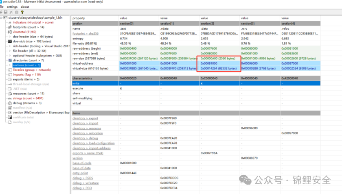Viewport: 342px width, 194px height.
Task: Select file-ratio value 48.53 %
Action: [x=125, y=44]
